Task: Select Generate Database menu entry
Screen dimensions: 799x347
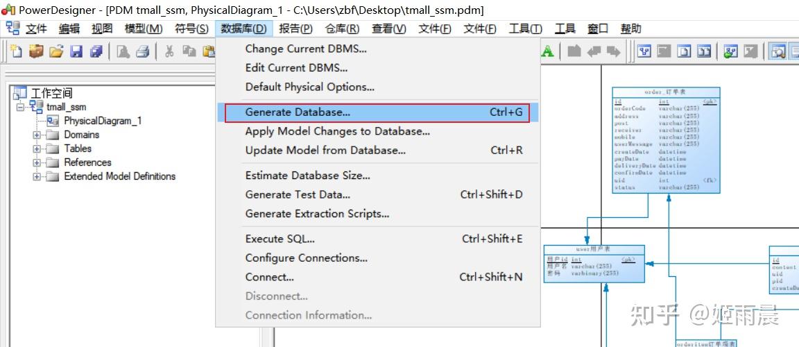Action: pyautogui.click(x=377, y=112)
